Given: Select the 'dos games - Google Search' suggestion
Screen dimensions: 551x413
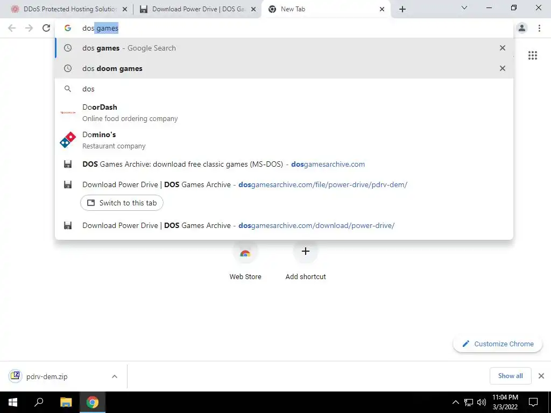Looking at the screenshot, I should (284, 48).
